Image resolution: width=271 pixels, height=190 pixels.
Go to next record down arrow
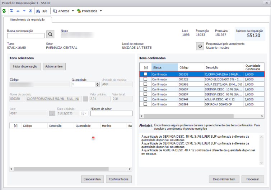coord(24,11)
